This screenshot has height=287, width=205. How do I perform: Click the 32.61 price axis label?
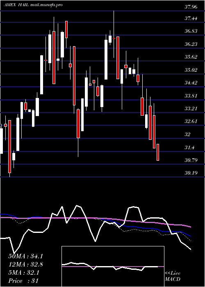191,121
